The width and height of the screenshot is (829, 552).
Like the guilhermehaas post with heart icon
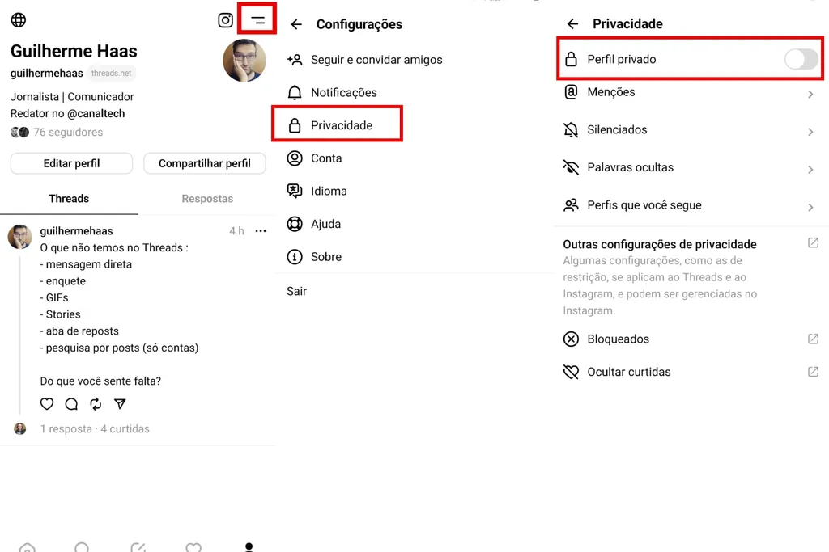coord(46,404)
